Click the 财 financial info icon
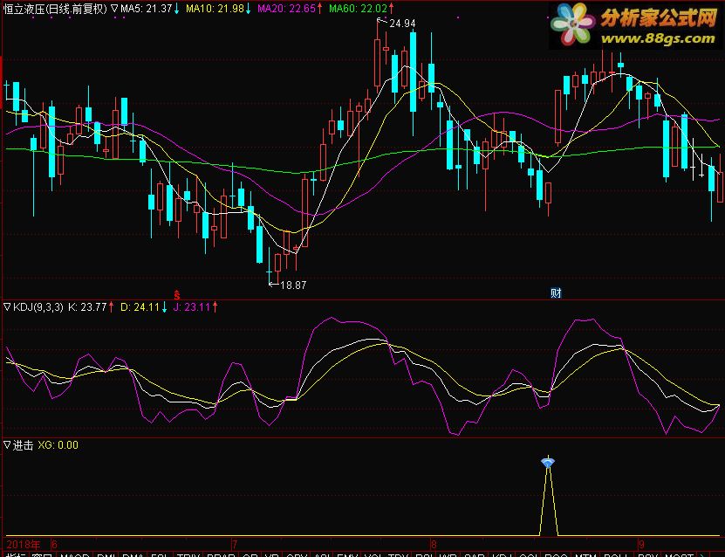Screen dimensions: 725x557 pyautogui.click(x=556, y=293)
